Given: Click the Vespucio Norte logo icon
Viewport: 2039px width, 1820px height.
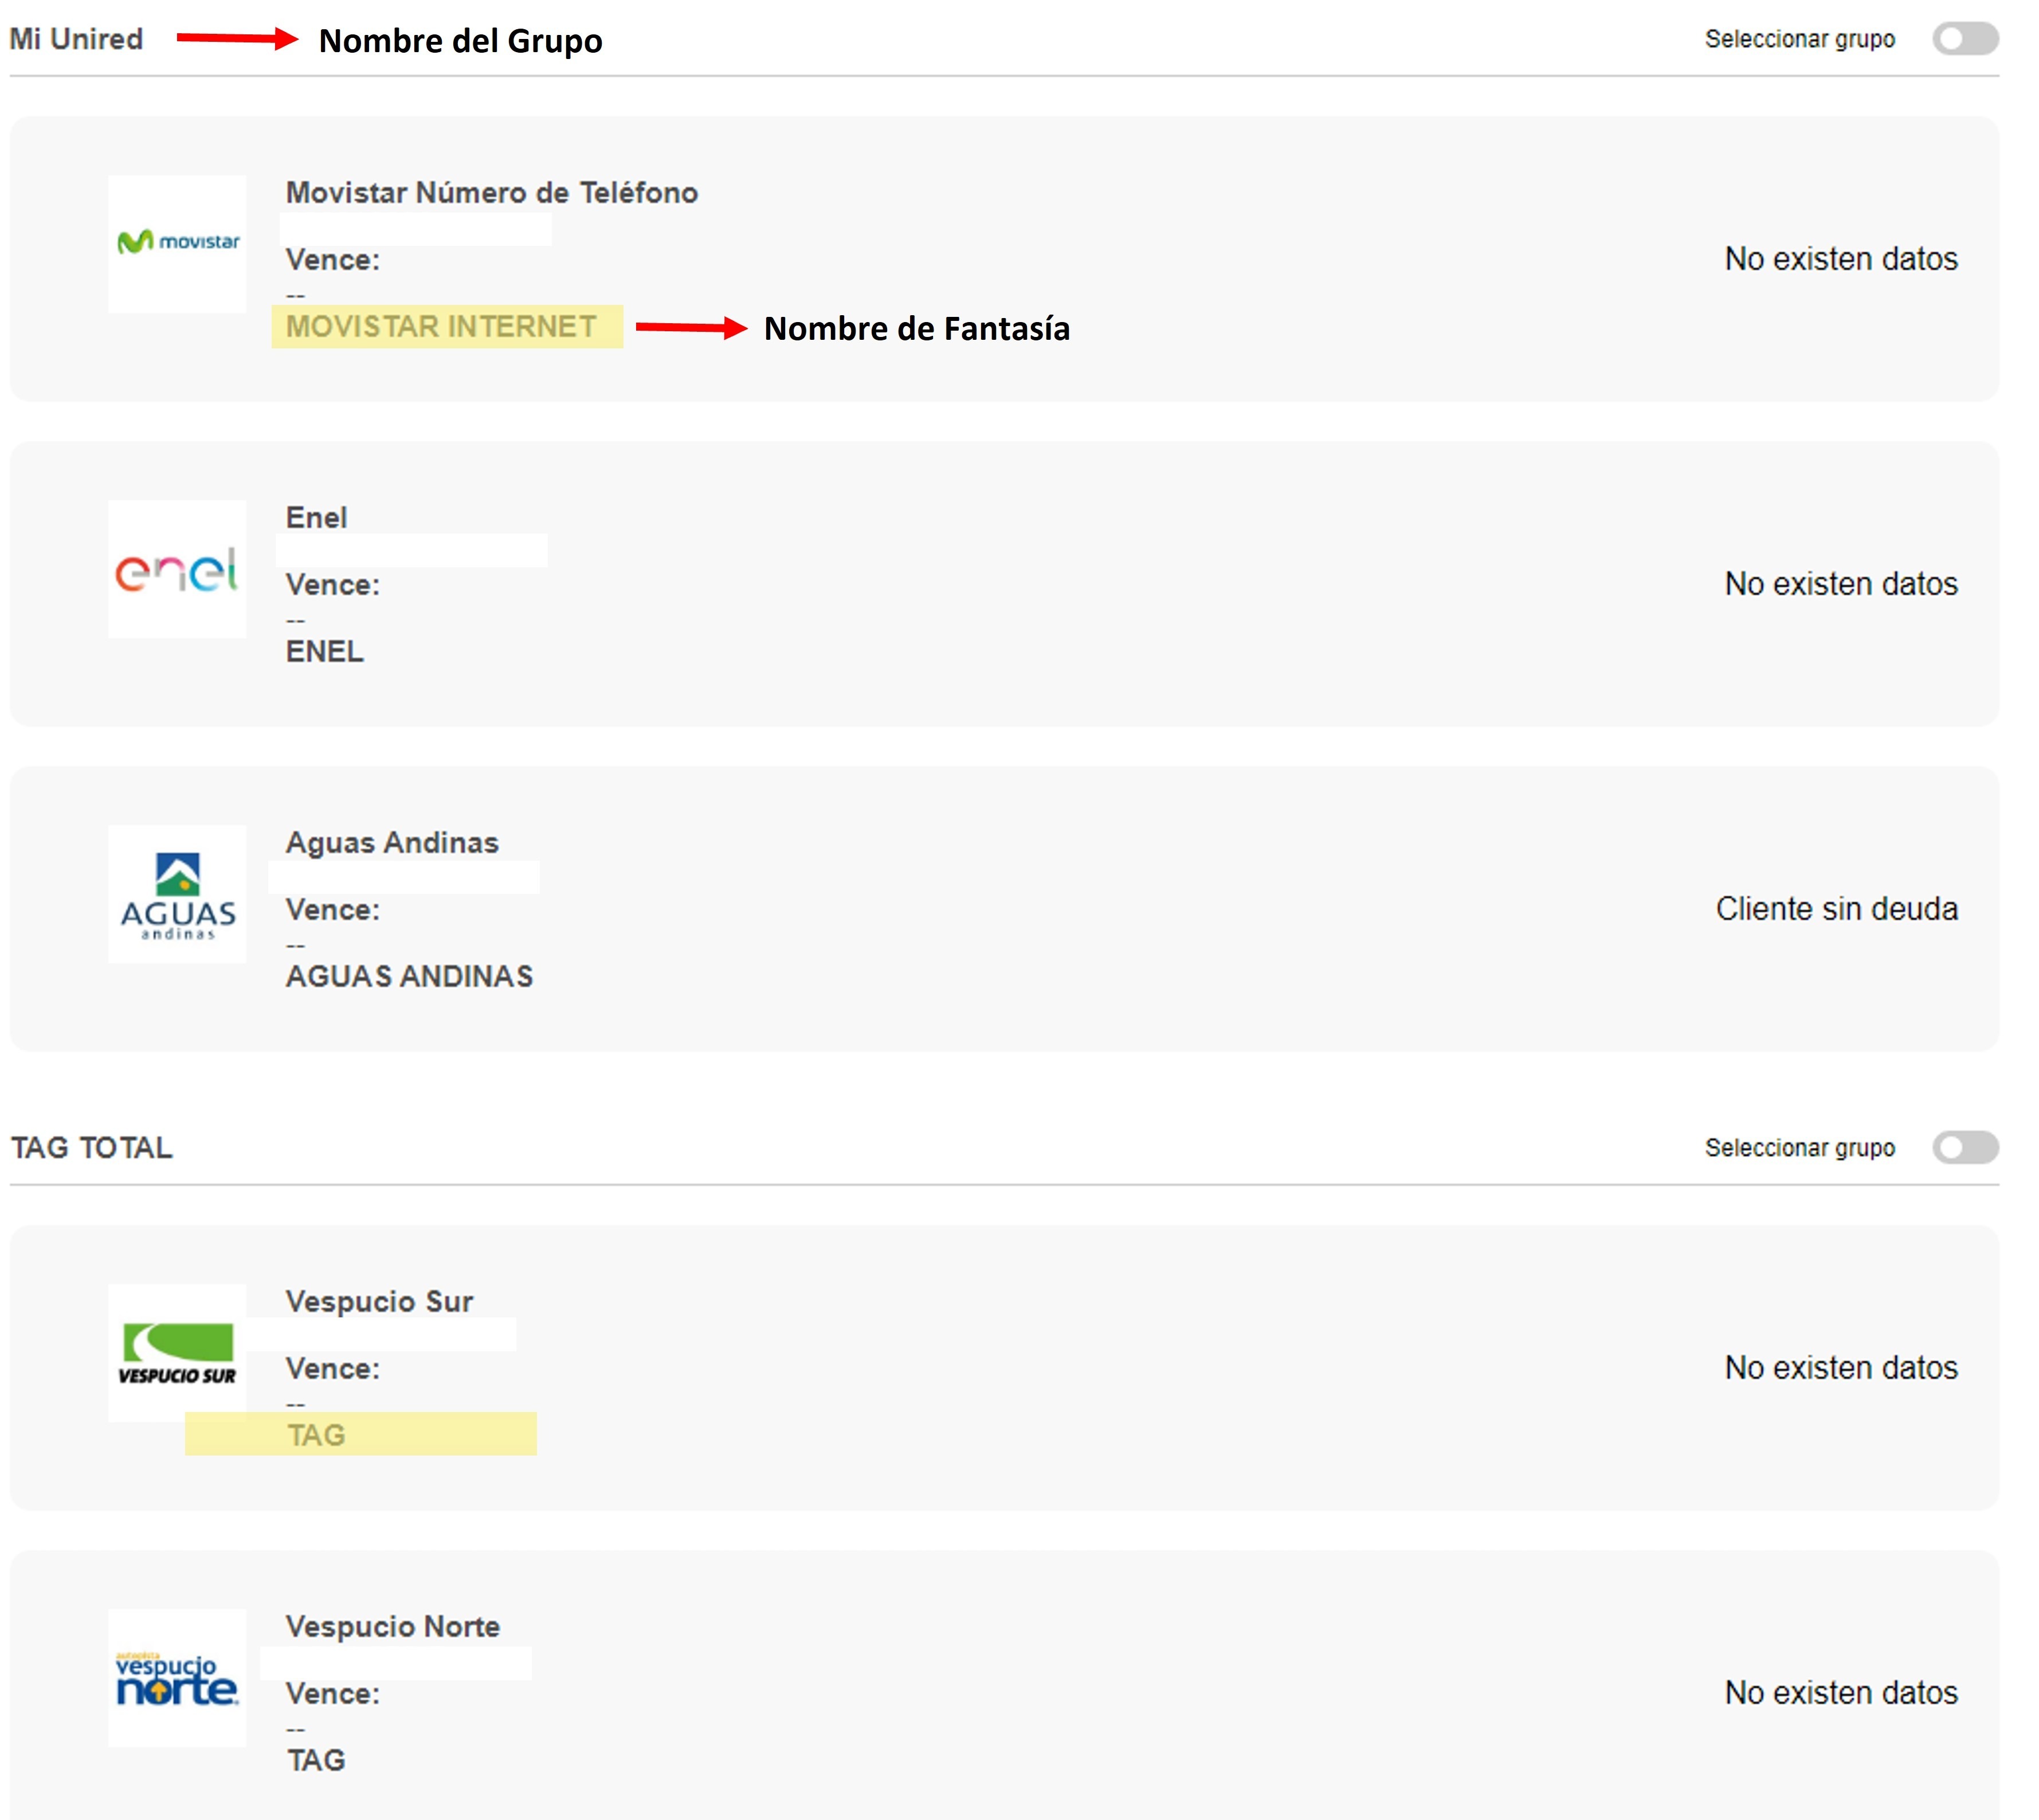Looking at the screenshot, I should (177, 1678).
